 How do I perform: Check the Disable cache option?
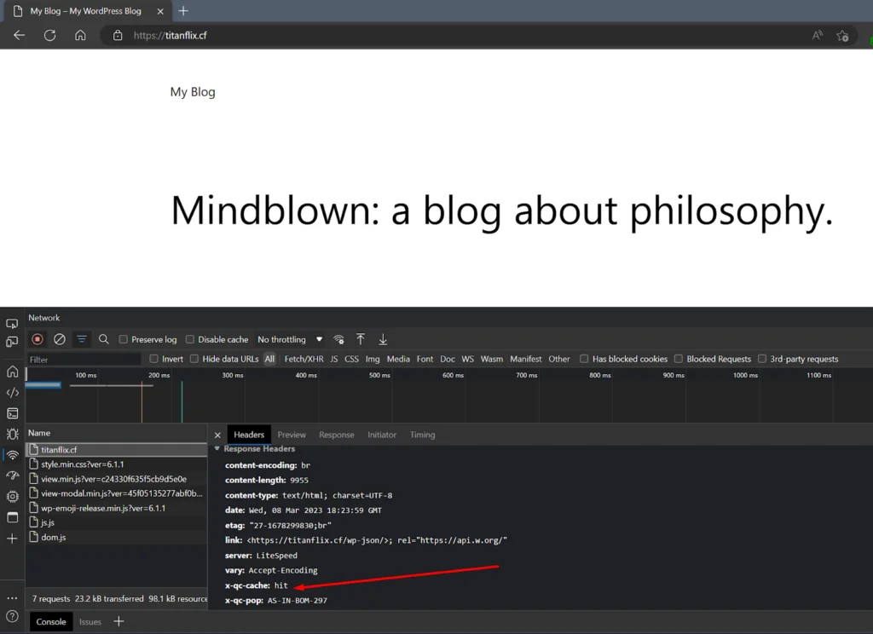pos(190,339)
